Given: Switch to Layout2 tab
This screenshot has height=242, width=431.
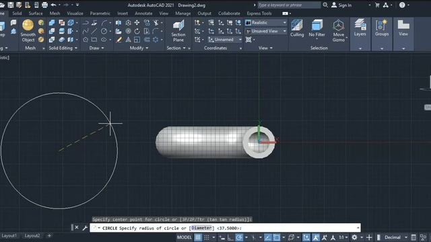Looking at the screenshot, I should 32,236.
